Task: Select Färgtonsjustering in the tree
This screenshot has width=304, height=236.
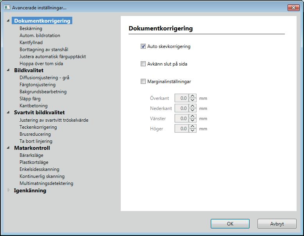Action: [38, 85]
